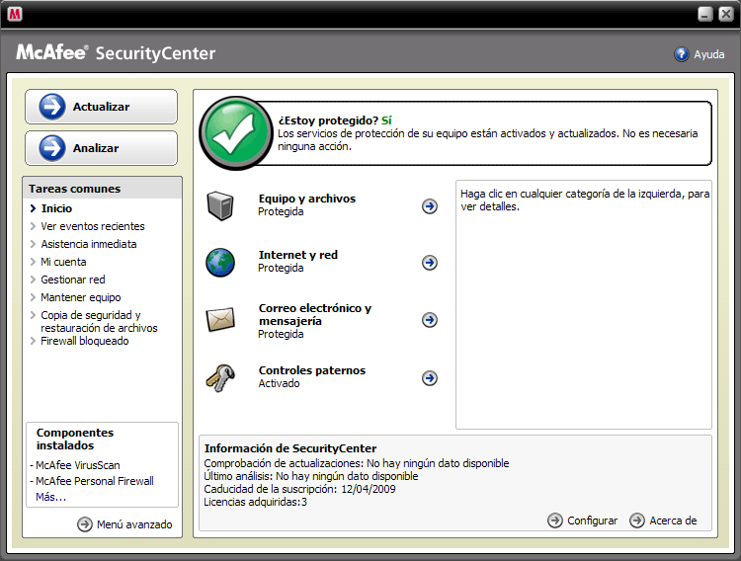741x561 pixels.
Task: Click the Internet y red globe icon
Action: 219,262
